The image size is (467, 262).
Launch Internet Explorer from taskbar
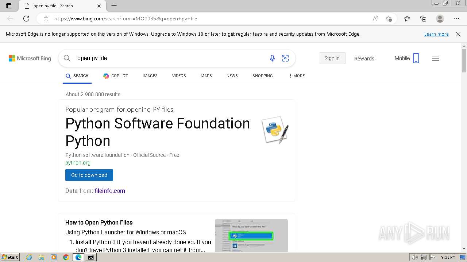(x=29, y=257)
